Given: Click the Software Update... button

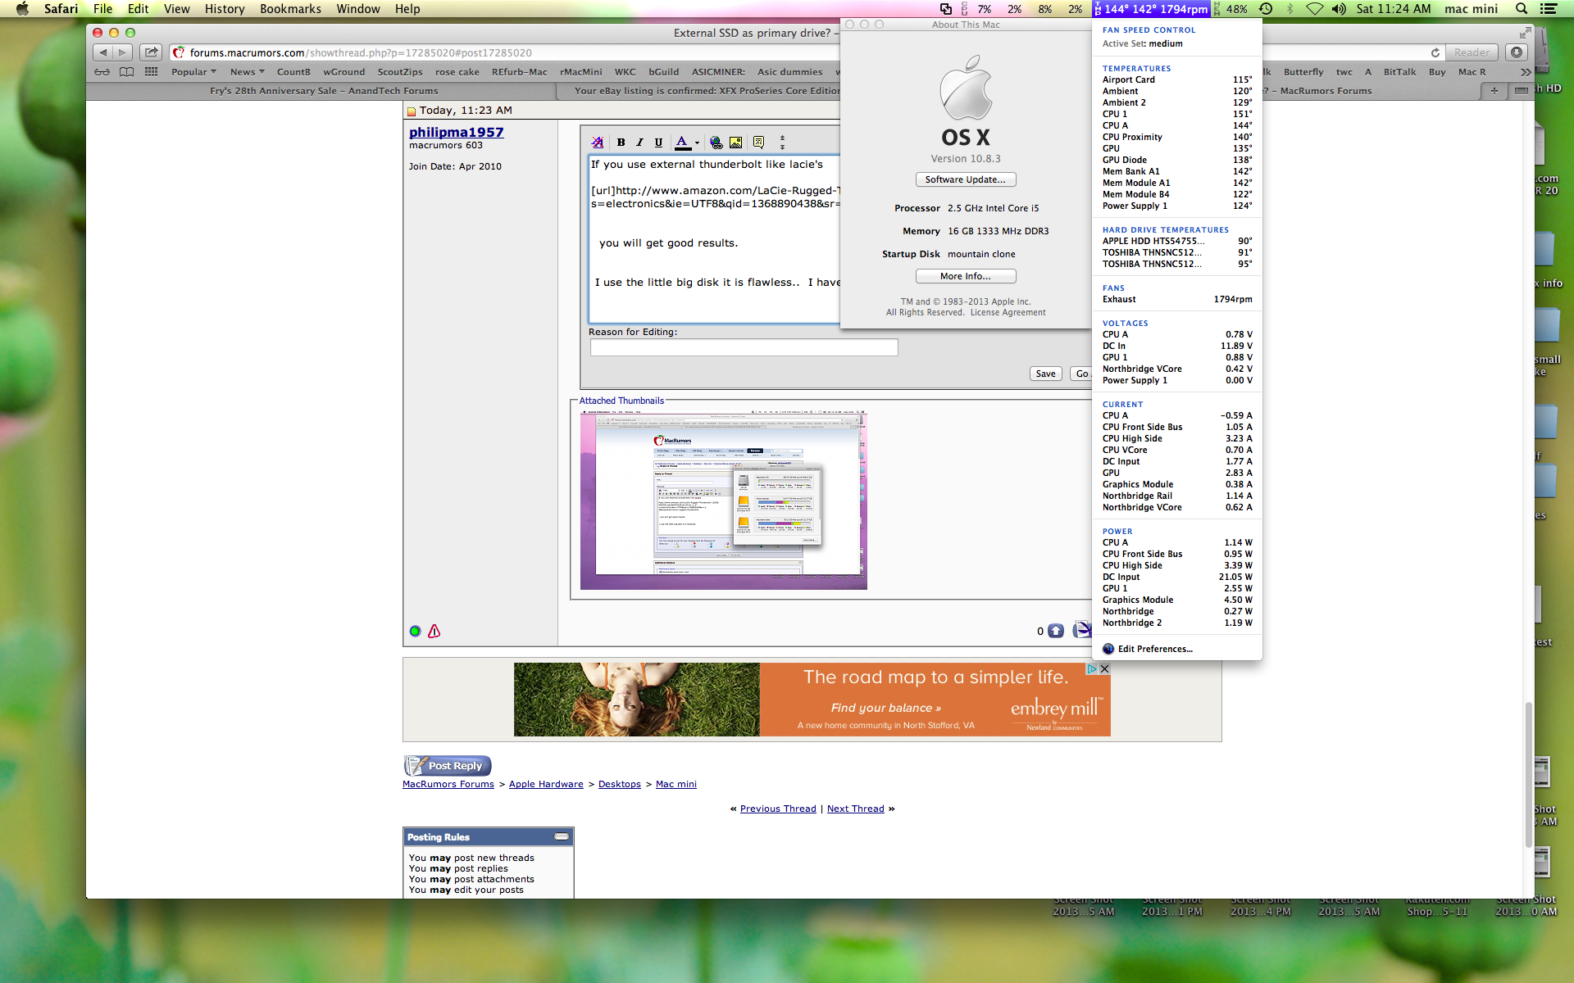Looking at the screenshot, I should tap(965, 179).
